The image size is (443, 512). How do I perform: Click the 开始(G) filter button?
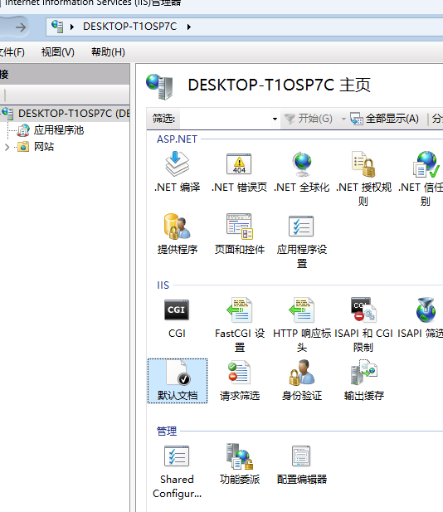308,119
